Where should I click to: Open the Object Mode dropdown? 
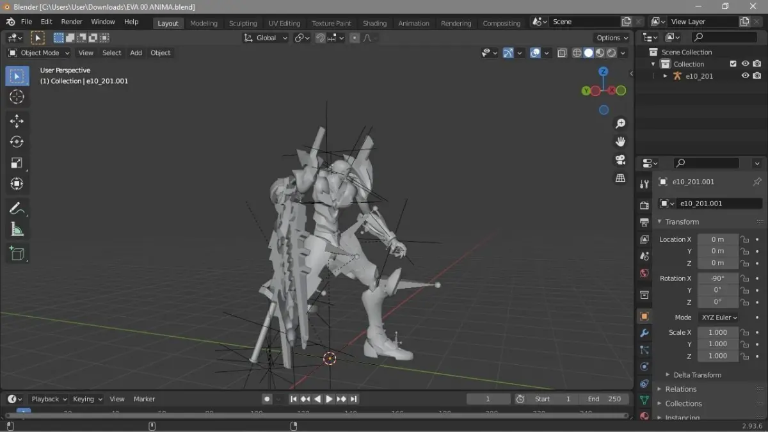click(39, 53)
